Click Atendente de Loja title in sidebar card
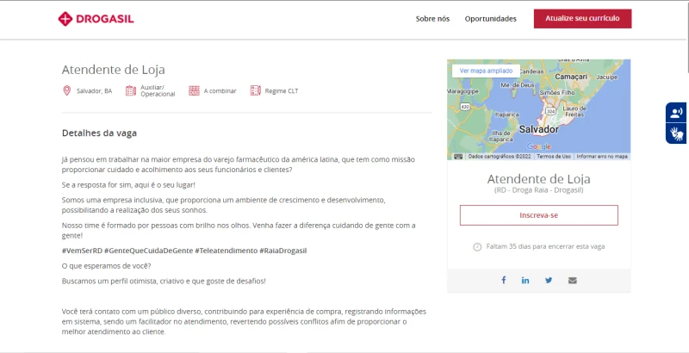The width and height of the screenshot is (689, 353). point(539,179)
